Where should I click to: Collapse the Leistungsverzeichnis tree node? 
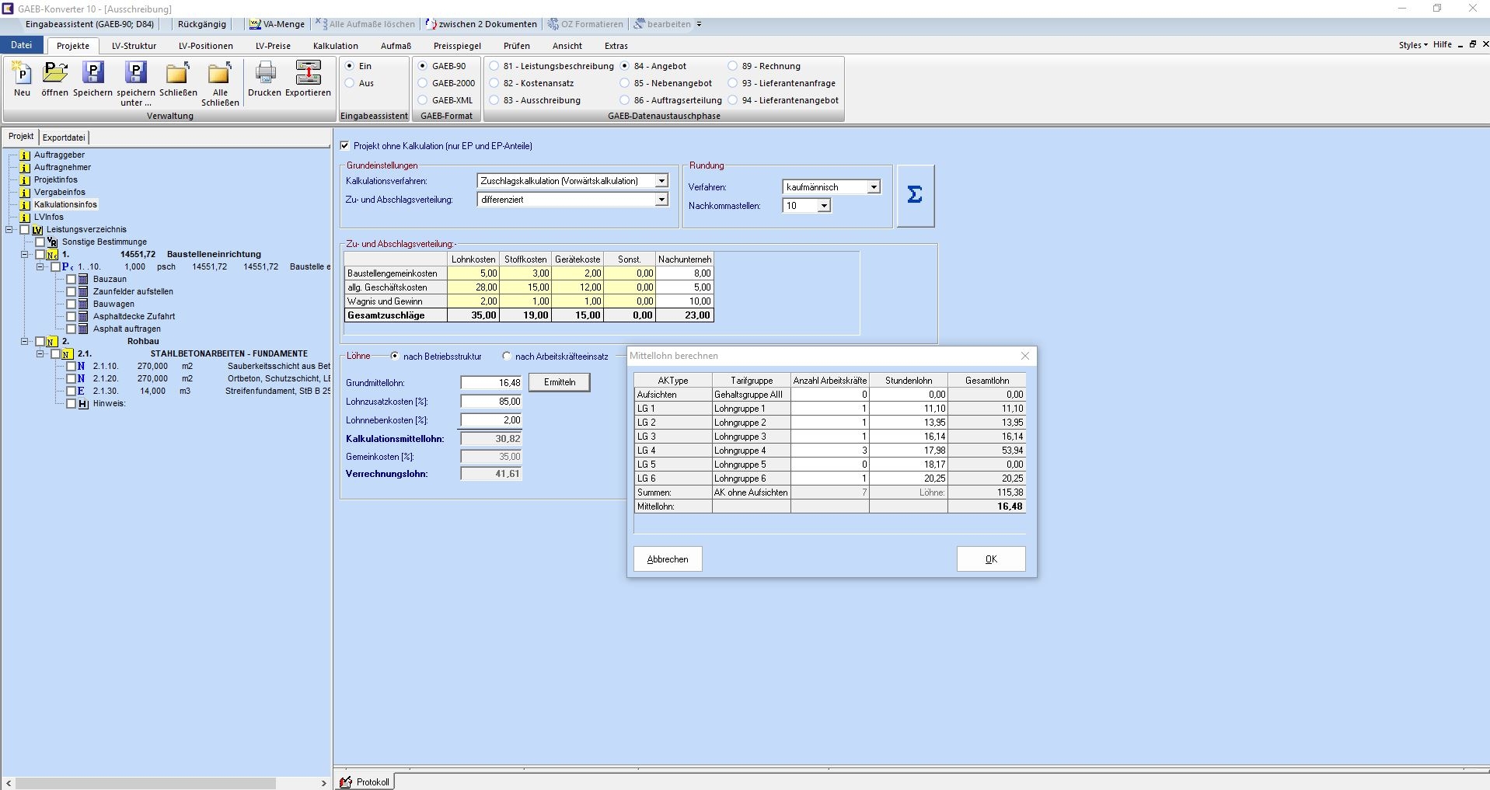point(9,230)
